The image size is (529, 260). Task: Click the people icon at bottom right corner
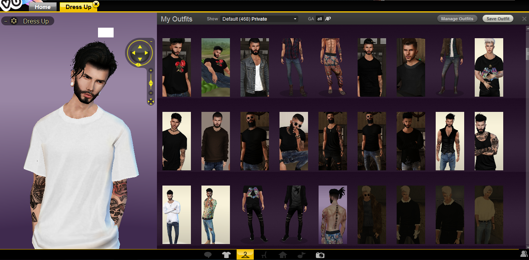(x=524, y=254)
